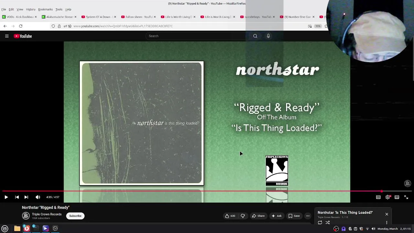Open the Edit menu
The width and height of the screenshot is (414, 233).
[x=11, y=9]
